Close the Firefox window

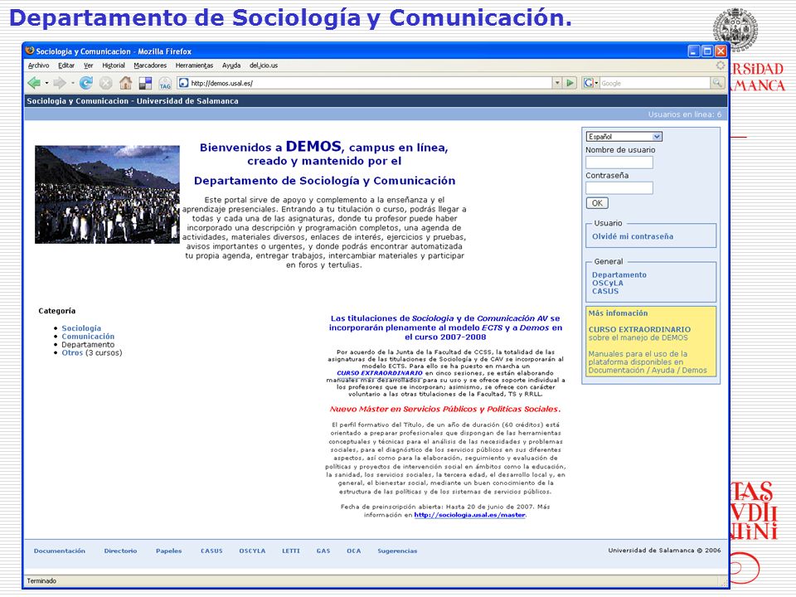tap(721, 51)
